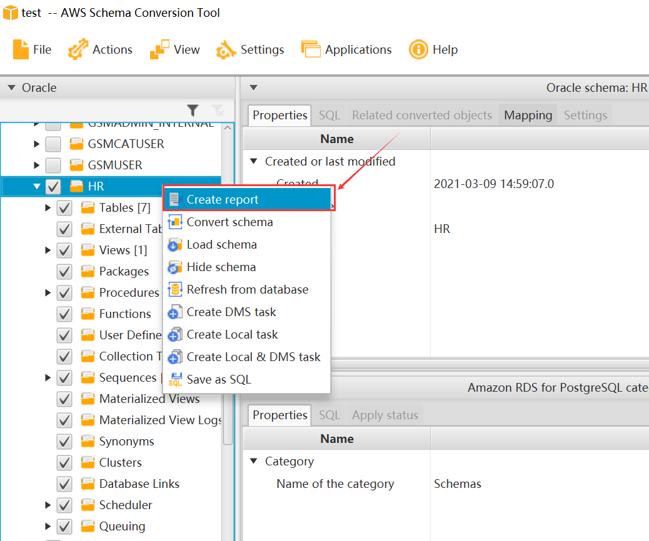Uncheck the Materialized Views checkbox

64,399
